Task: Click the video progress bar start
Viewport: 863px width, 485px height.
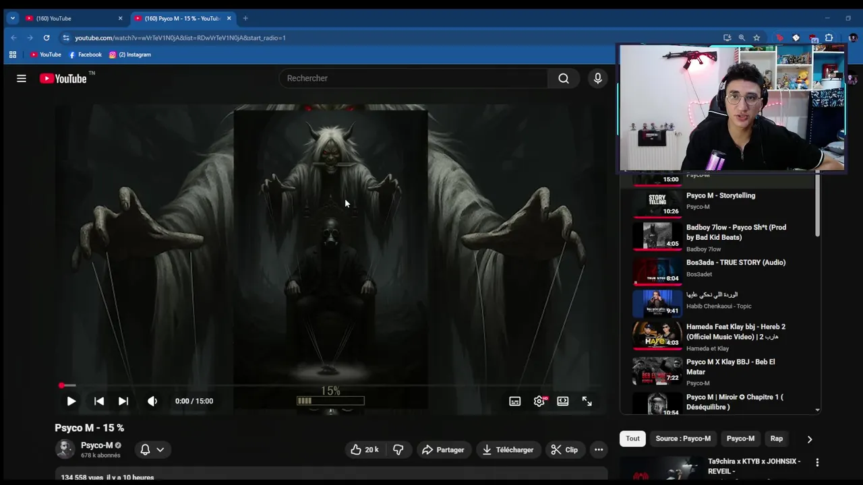Action: [61, 385]
